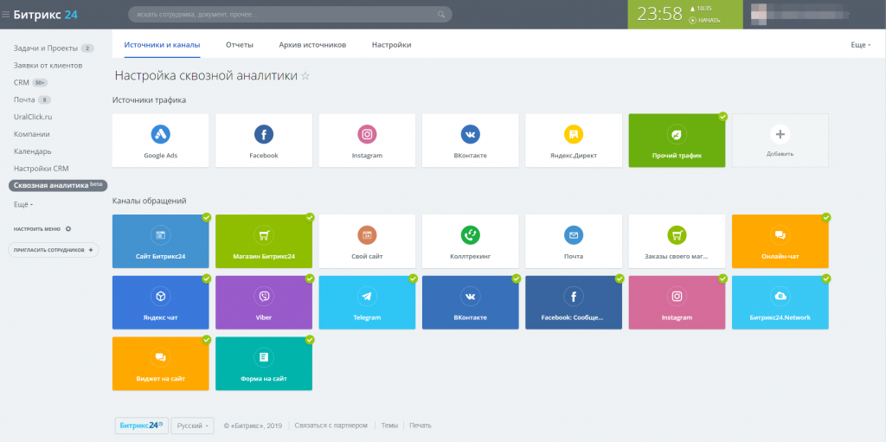Click the Яндекс.Директ source icon
886x442 pixels.
pos(574,134)
